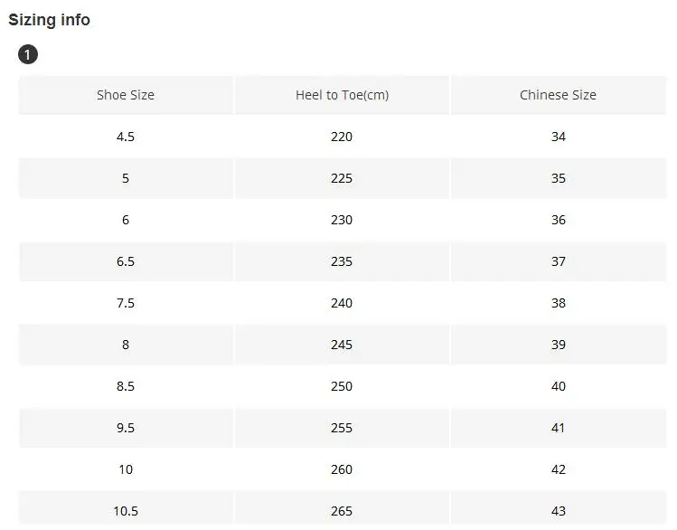677x530 pixels.
Task: Click heel to toe value 260
Action: tap(342, 469)
